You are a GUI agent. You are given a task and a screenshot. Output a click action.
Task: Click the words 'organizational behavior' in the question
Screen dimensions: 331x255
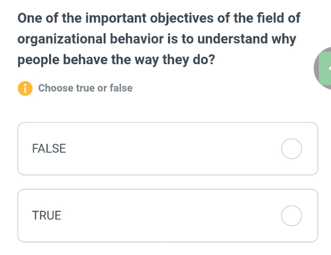91,39
